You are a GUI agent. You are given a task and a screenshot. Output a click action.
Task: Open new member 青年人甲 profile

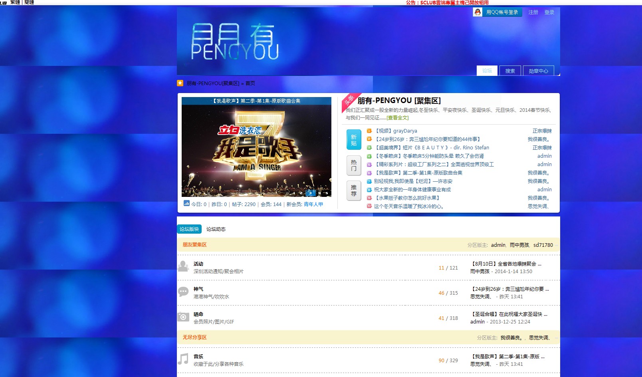click(313, 204)
